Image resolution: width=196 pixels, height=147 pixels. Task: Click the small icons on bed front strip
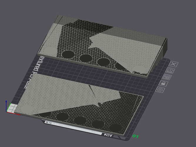tap(108, 135)
